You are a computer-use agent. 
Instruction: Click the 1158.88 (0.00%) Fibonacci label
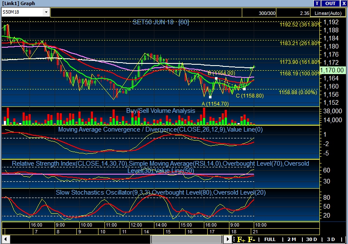point(298,92)
